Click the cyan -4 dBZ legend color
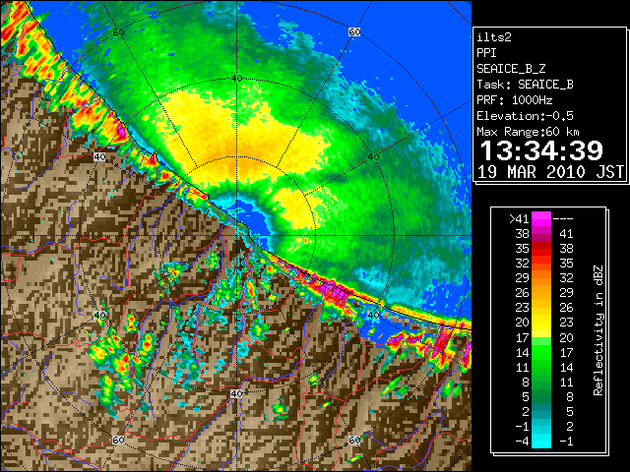 click(541, 442)
